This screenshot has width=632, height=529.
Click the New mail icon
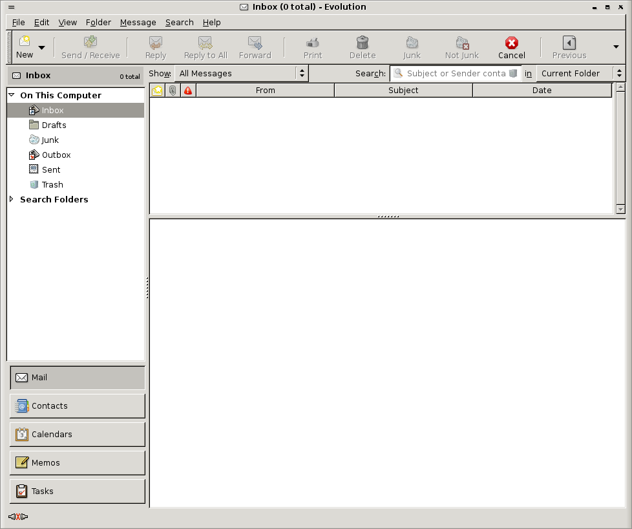click(x=25, y=43)
